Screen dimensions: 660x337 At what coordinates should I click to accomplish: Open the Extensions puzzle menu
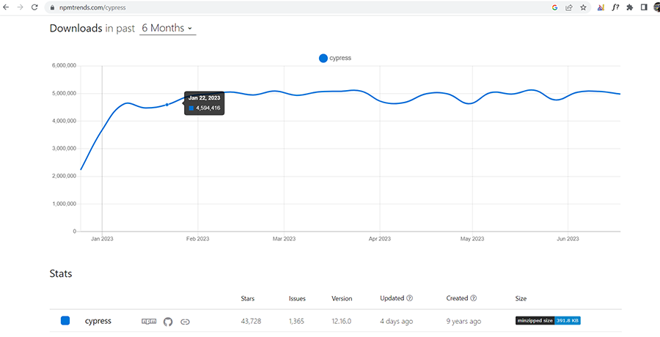[630, 7]
